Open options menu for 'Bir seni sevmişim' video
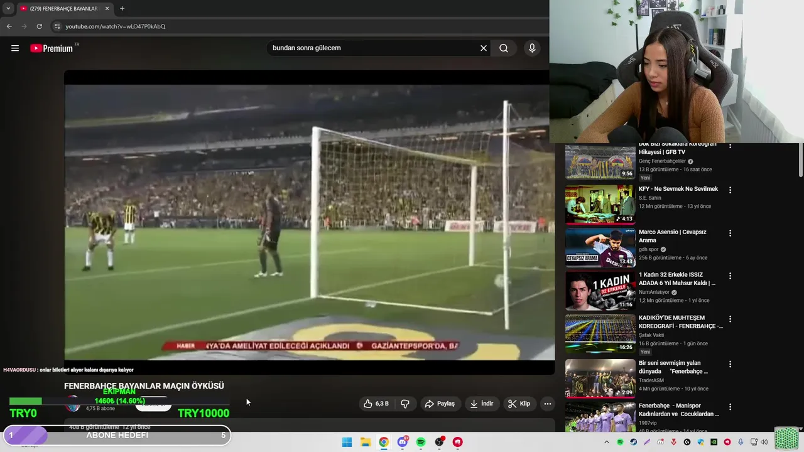 (730, 364)
